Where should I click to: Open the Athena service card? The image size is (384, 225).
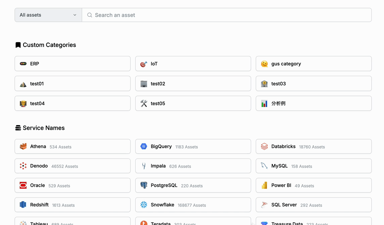pos(73,146)
